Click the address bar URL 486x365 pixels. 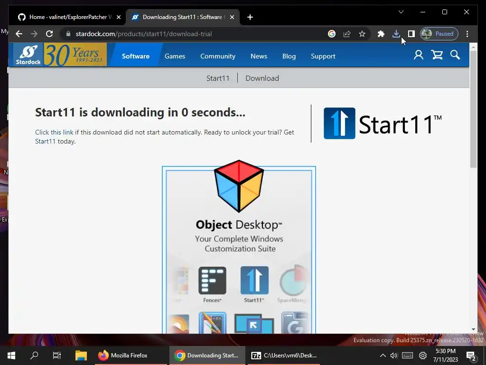coord(144,34)
